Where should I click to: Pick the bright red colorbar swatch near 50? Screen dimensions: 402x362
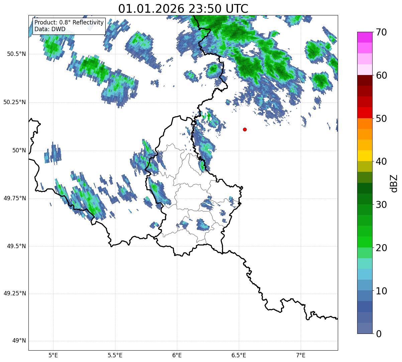pos(365,113)
